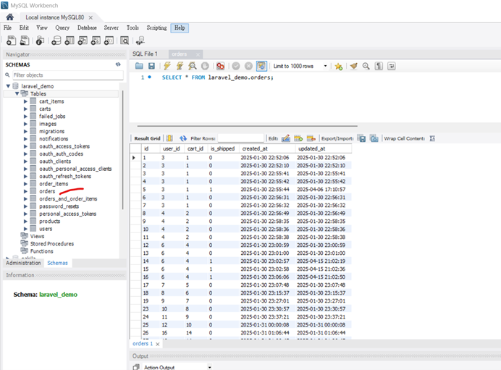Create new schema icon in main toolbar
This screenshot has width=501, height=370.
[56, 41]
